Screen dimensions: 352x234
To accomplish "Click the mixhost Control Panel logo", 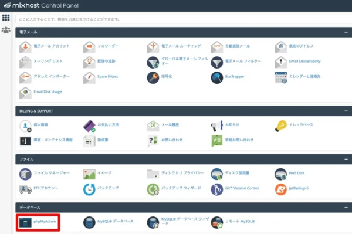I will pos(41,5).
